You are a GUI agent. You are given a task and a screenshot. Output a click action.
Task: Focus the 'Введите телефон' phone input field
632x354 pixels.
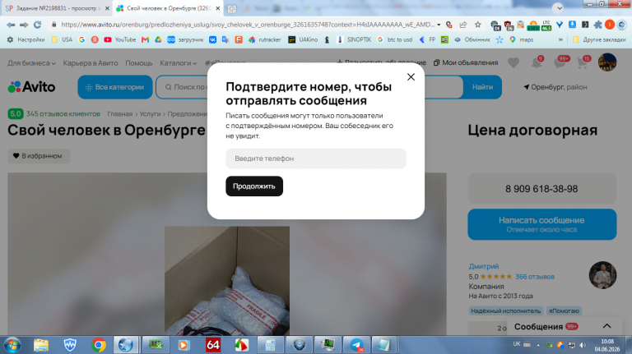[x=316, y=159]
